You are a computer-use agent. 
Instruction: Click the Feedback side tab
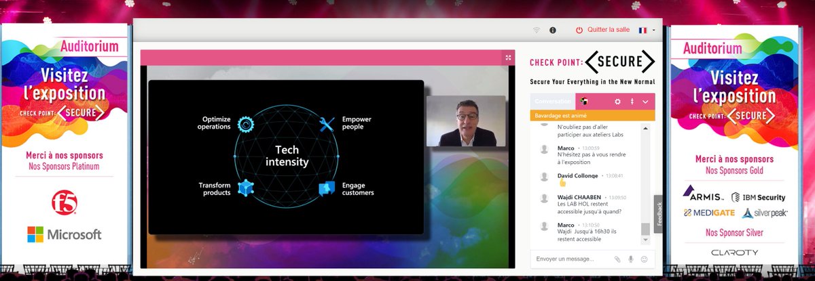coord(658,214)
